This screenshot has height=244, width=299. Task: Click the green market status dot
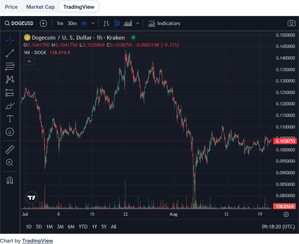(133, 37)
